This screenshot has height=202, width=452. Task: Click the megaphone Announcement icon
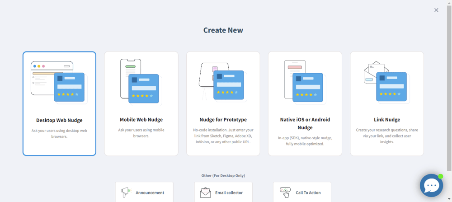[x=126, y=192]
